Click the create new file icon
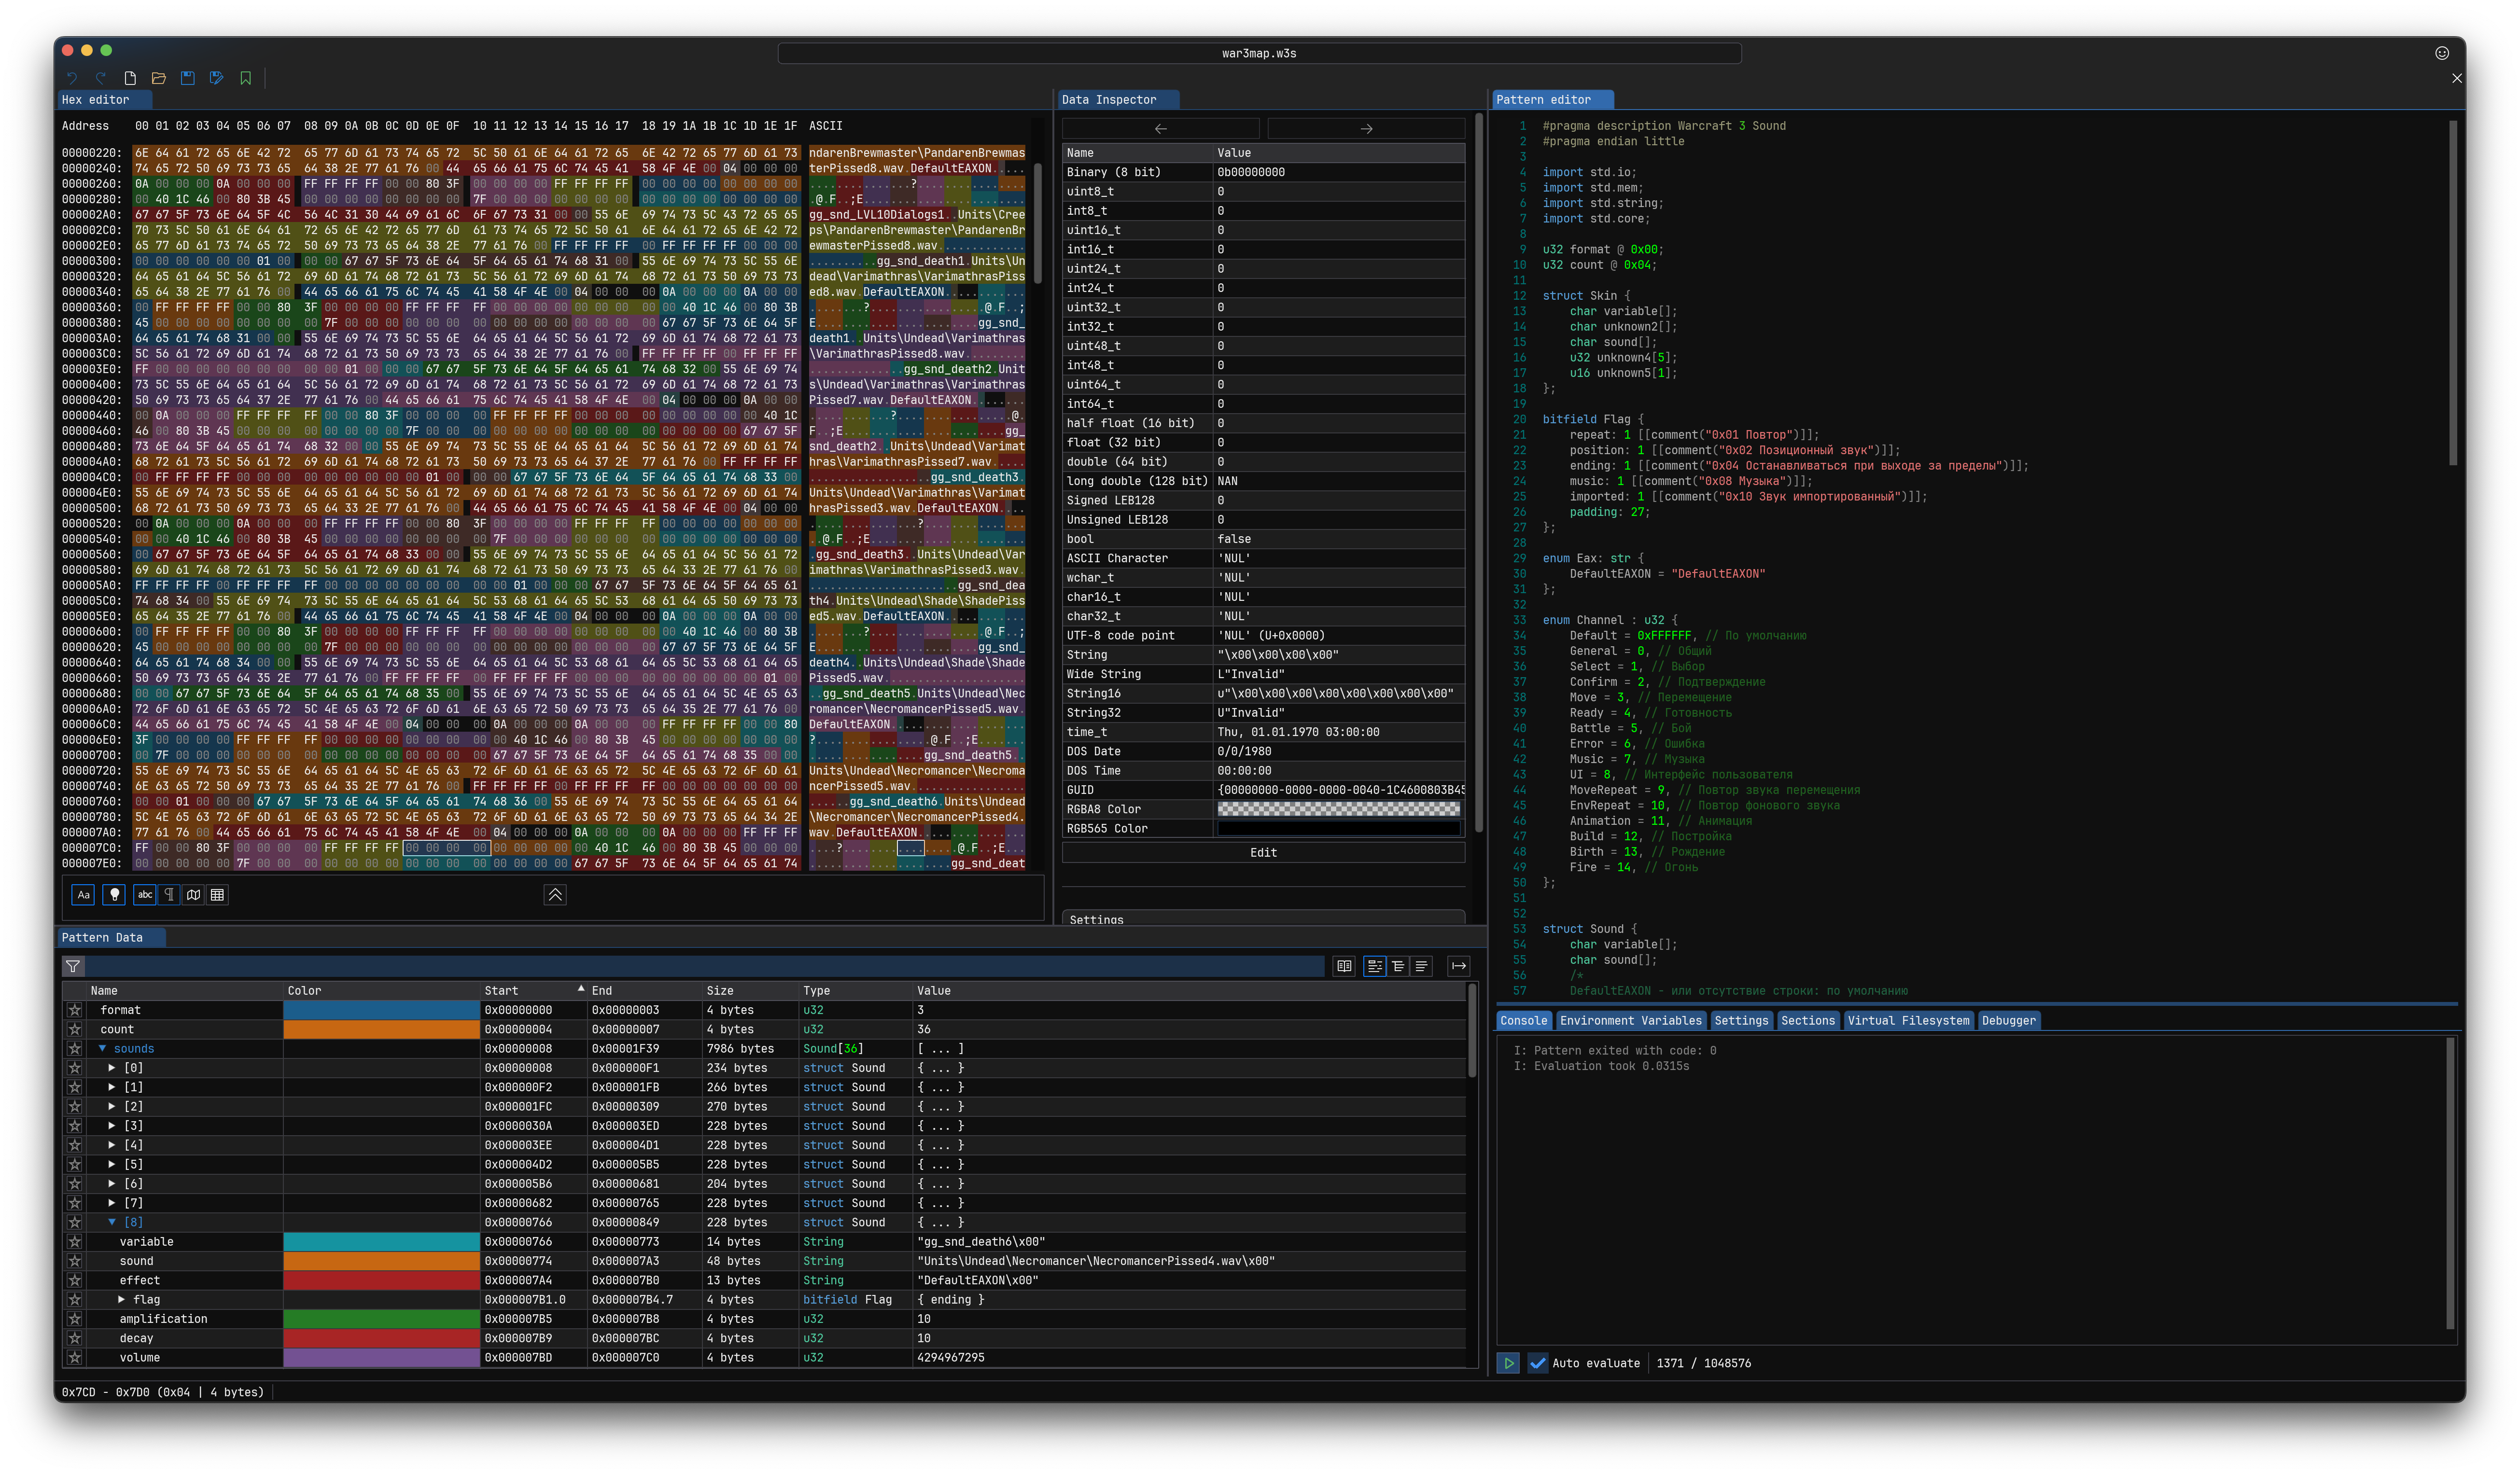The width and height of the screenshot is (2520, 1474). coord(130,78)
